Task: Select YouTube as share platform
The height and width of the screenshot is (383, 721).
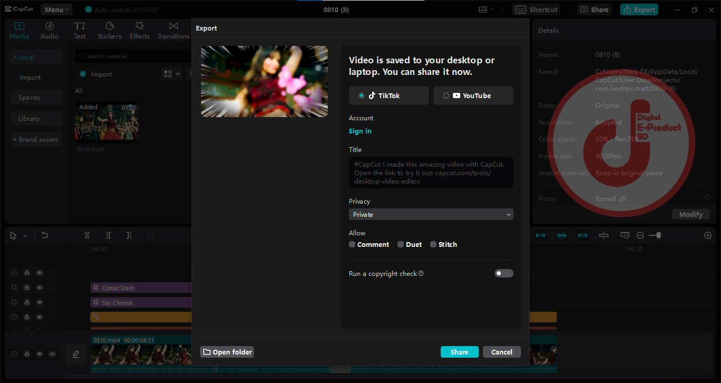Action: (473, 95)
